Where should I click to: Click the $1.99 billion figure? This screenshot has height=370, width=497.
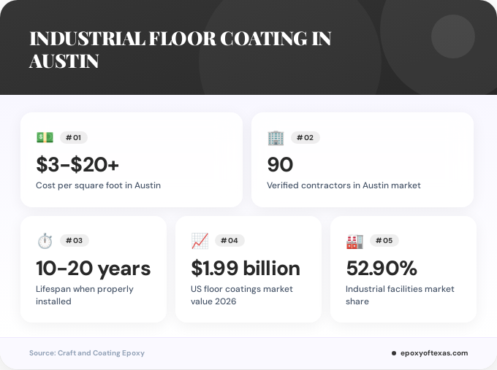coord(246,269)
